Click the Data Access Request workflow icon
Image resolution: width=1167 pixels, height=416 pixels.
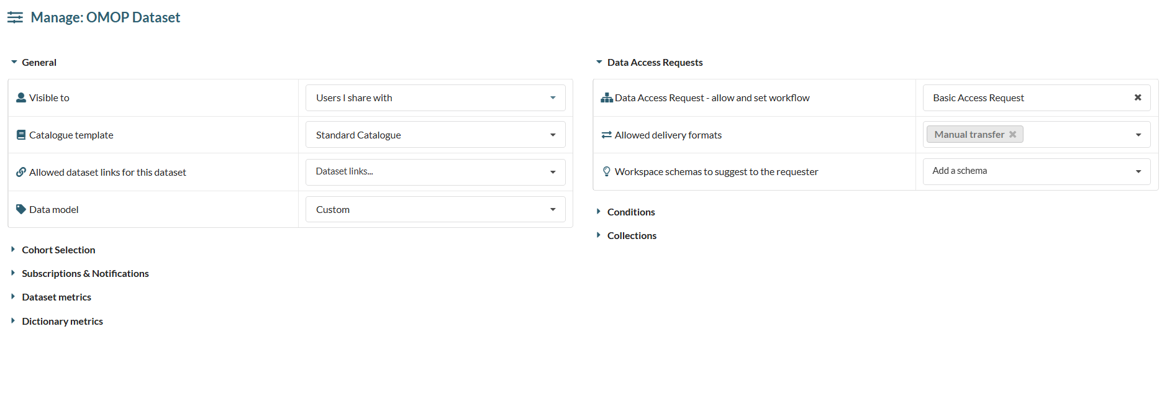click(606, 97)
